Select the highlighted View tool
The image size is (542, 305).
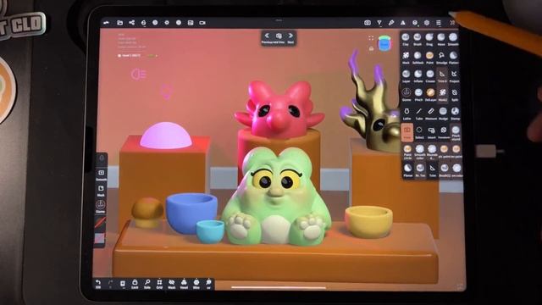point(407,132)
